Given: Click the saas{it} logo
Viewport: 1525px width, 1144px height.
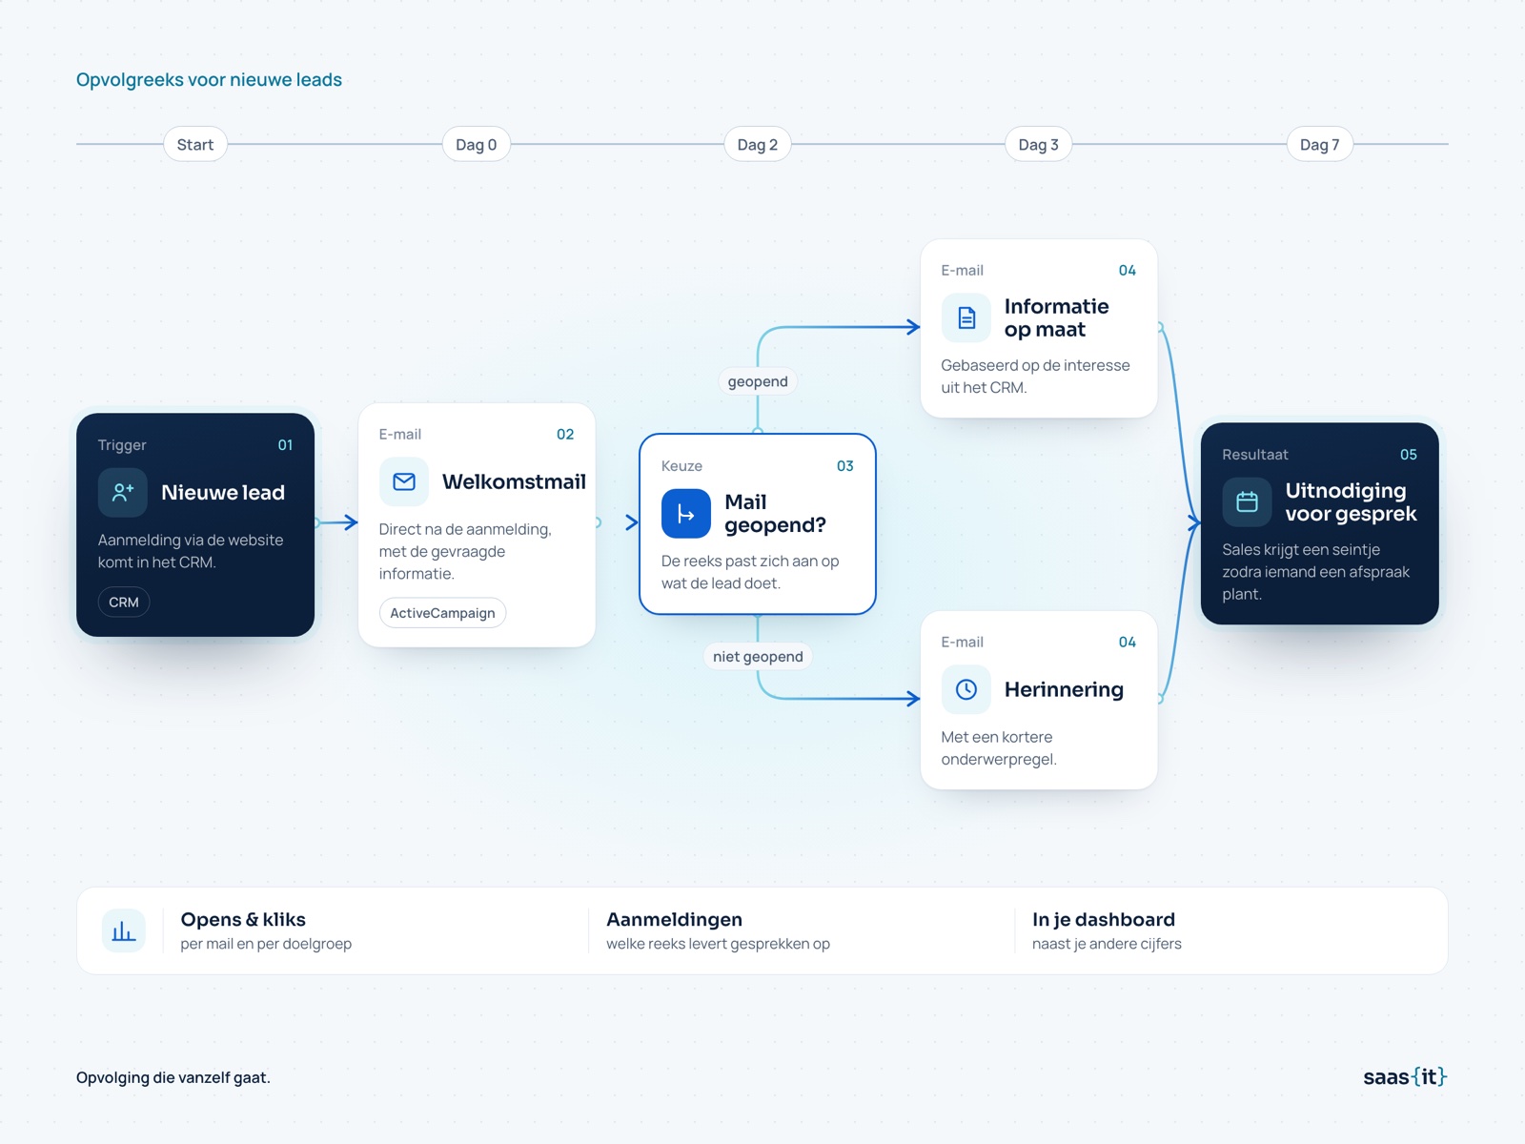Looking at the screenshot, I should (x=1405, y=1076).
